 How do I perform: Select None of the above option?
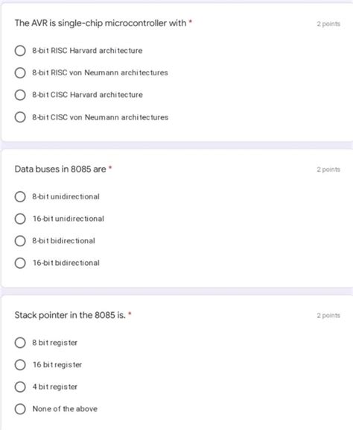coord(20,409)
